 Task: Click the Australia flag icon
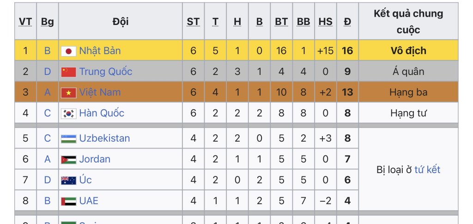coord(69,180)
